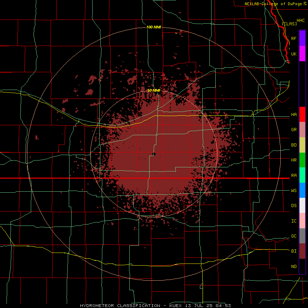Click the HR legend label
Screen dimensions: 308x308
294,160
